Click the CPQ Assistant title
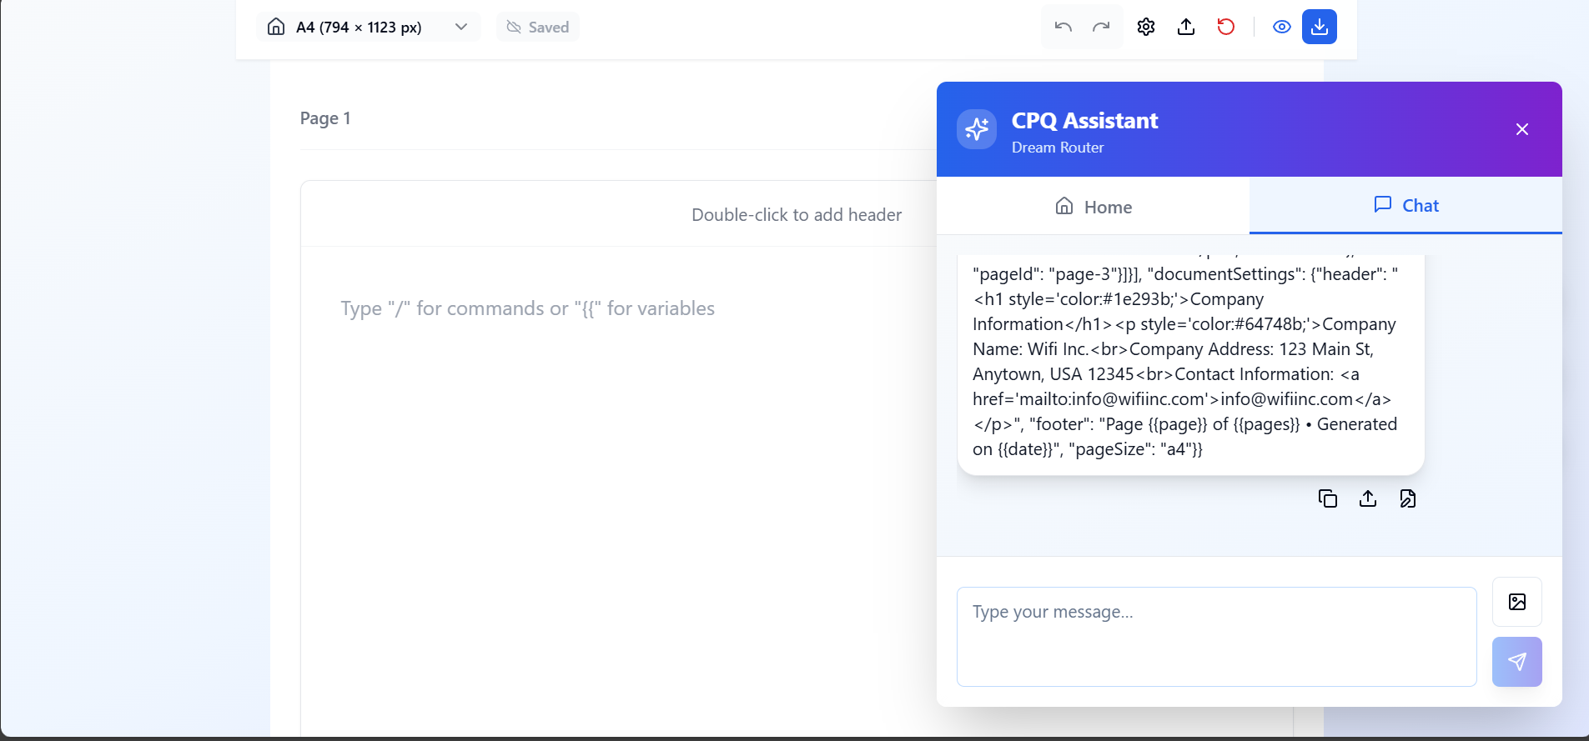This screenshot has width=1589, height=741. [x=1084, y=121]
